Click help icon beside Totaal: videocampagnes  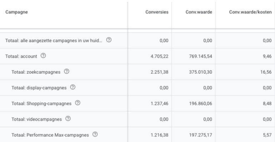click(x=68, y=119)
